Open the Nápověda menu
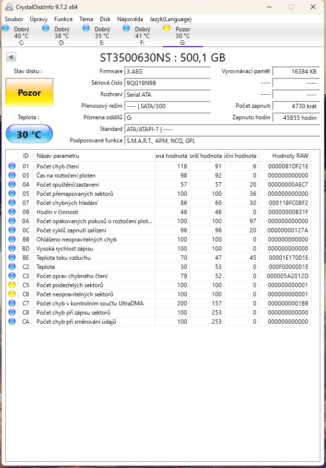The height and width of the screenshot is (468, 326). [x=130, y=19]
